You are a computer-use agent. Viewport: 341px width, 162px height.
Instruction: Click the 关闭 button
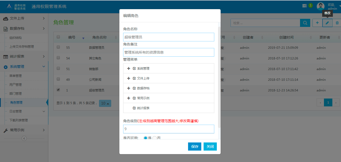(210, 147)
